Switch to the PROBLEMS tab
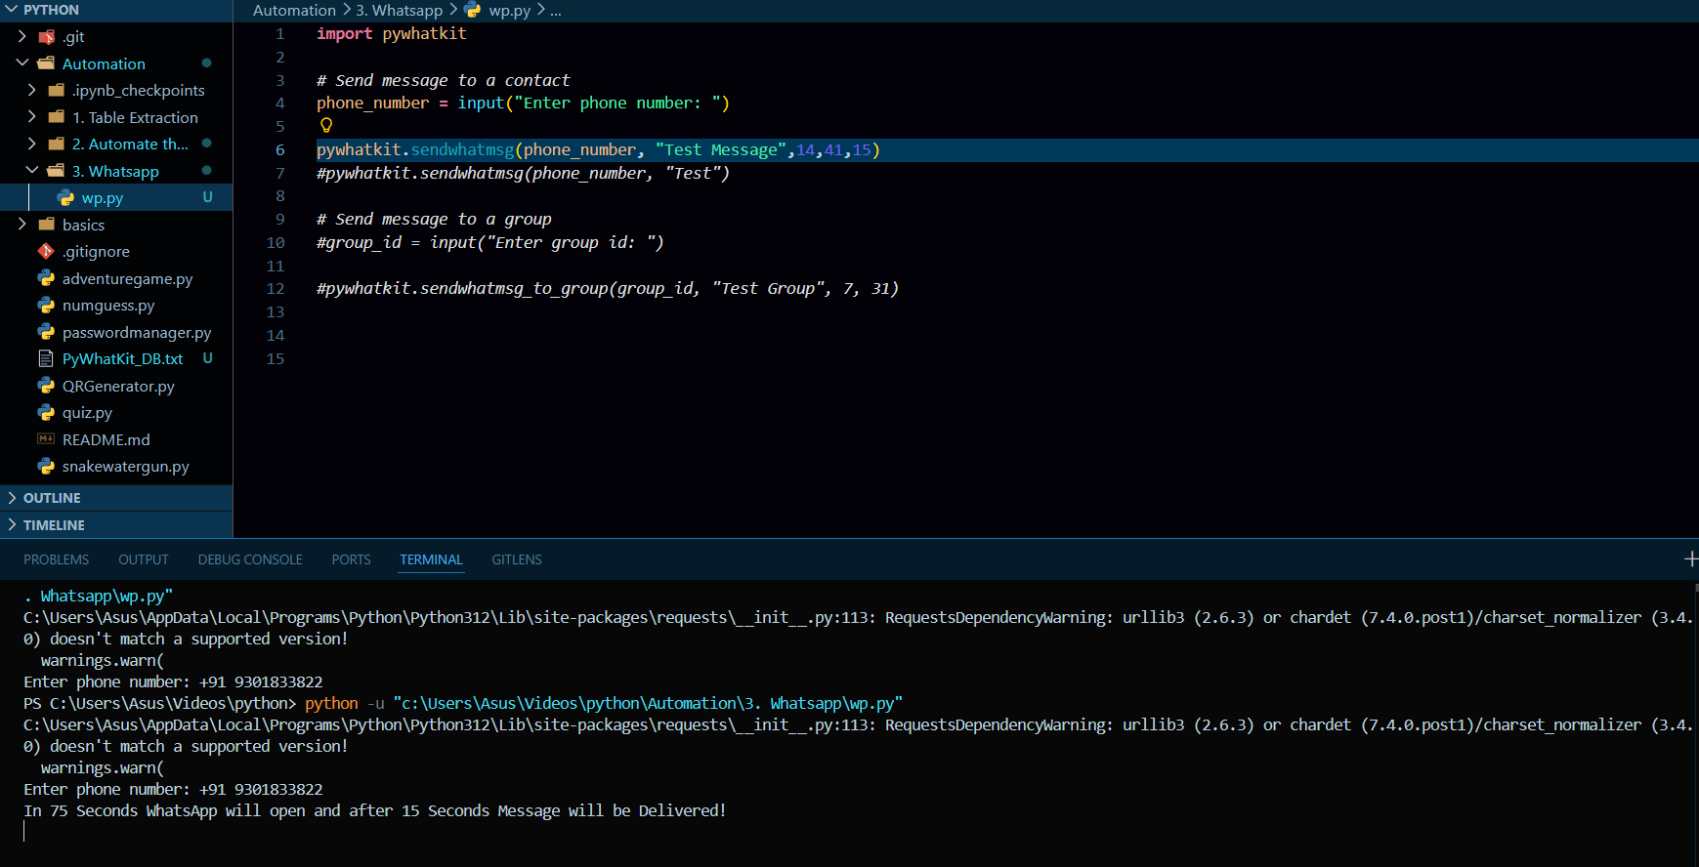Screen dimensions: 1699x867 point(56,559)
